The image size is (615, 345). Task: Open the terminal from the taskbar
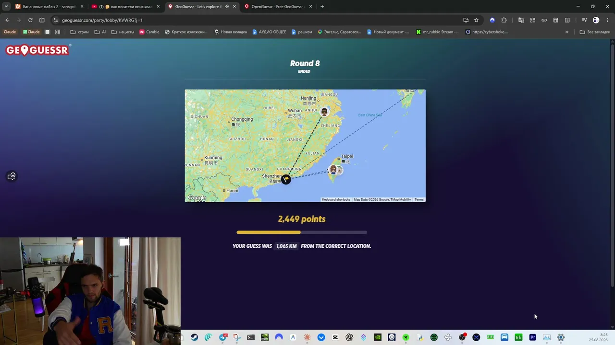pyautogui.click(x=251, y=338)
